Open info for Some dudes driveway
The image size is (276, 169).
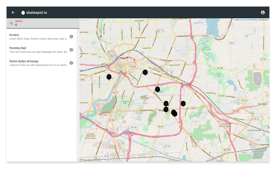coord(71,63)
